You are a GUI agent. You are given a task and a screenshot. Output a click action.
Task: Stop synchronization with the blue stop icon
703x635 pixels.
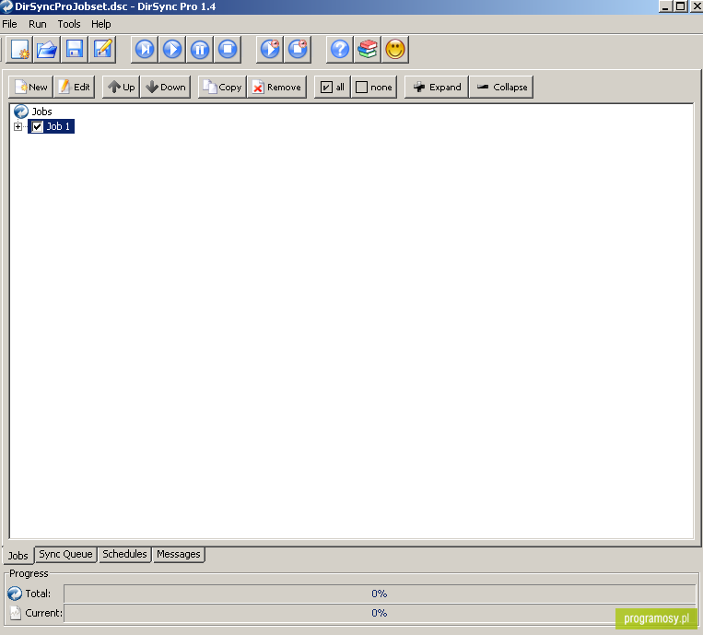[228, 50]
